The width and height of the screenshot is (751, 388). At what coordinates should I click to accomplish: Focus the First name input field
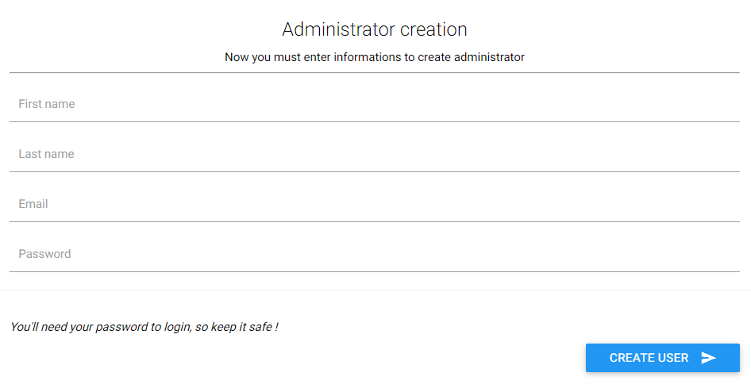(x=375, y=104)
